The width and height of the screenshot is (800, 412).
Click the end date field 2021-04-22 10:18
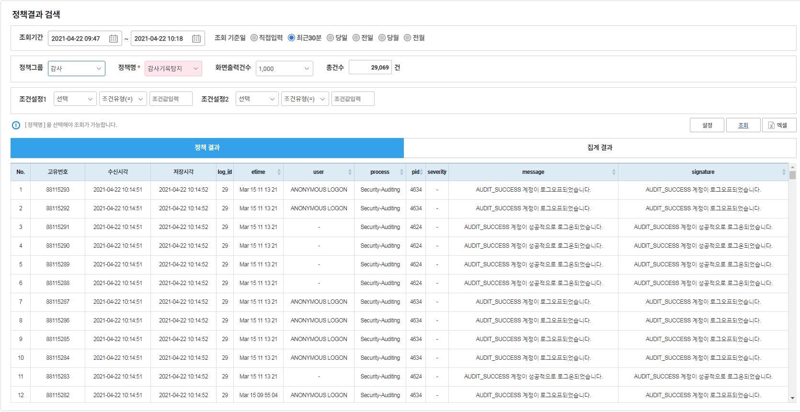click(x=168, y=38)
